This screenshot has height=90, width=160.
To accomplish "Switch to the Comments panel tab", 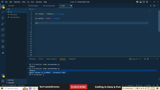I will (72, 59).
